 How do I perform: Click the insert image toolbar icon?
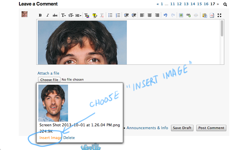181,15
